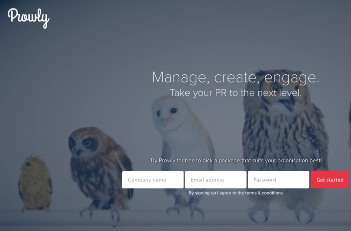Viewport: 351px width, 231px height.
Task: Click the large eagle owl's orange eye
Action: [x=275, y=88]
